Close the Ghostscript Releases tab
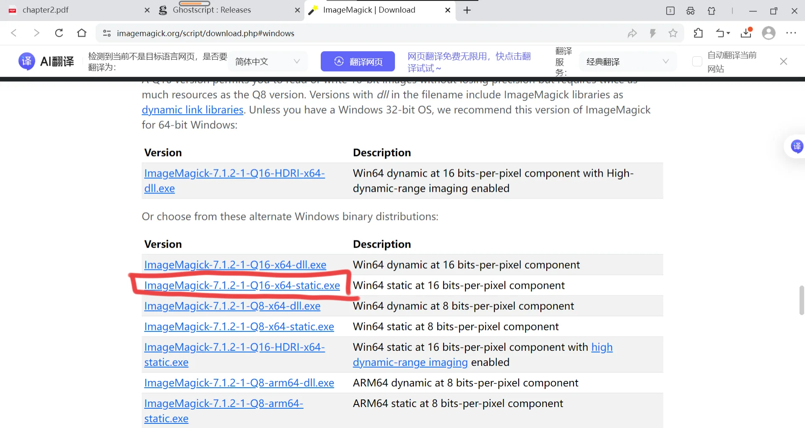 pyautogui.click(x=297, y=10)
